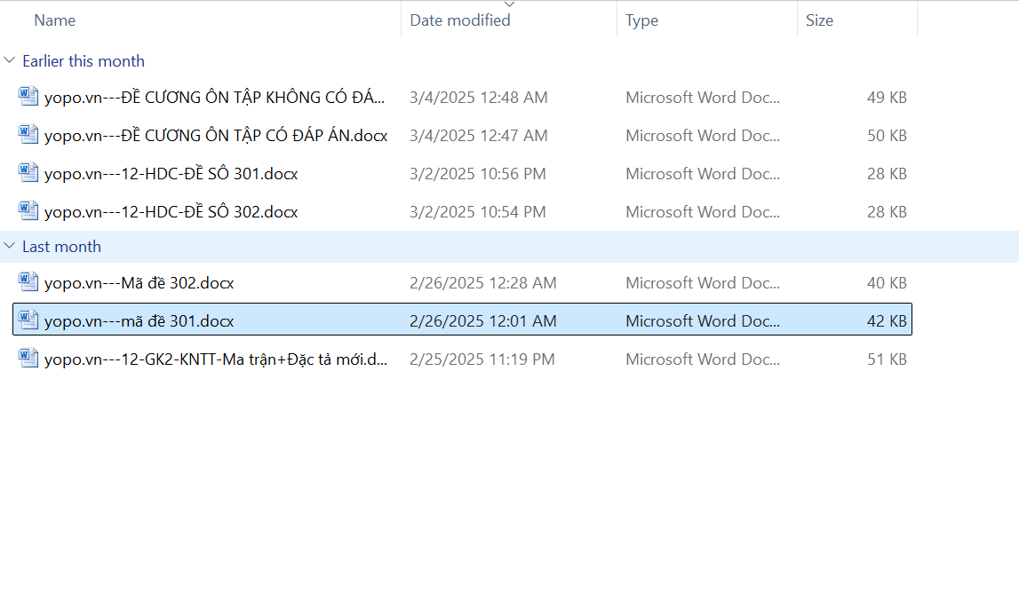Click sort arrow above Date modified column
Image resolution: width=1019 pixels, height=600 pixels.
(509, 4)
